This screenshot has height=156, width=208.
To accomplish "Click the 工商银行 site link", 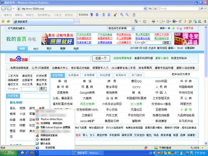I will 87,115.
